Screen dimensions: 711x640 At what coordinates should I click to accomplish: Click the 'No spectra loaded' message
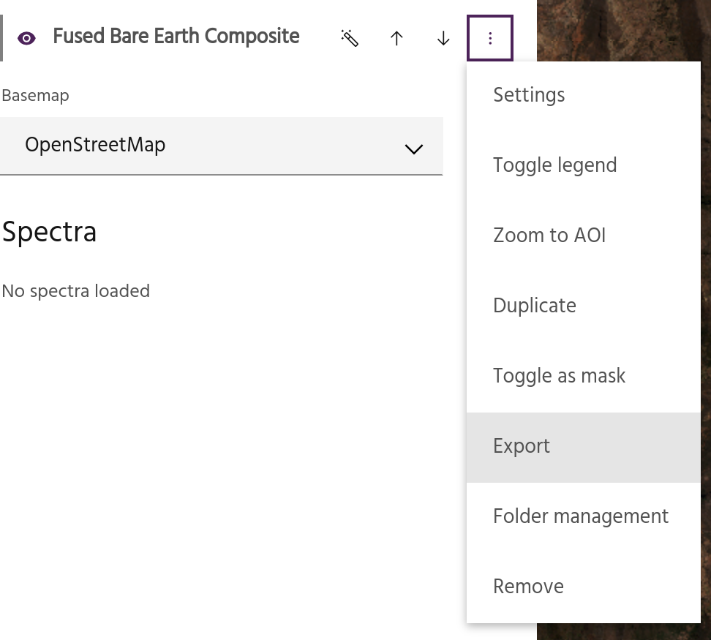coord(75,291)
